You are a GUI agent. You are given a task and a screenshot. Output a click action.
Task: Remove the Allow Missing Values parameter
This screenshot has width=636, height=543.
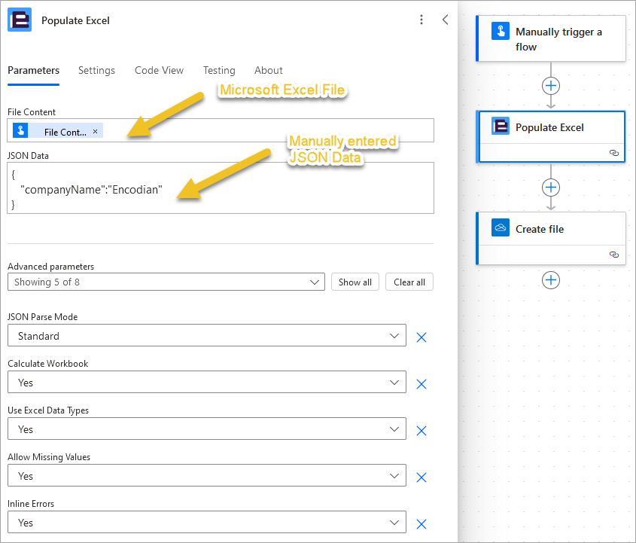click(x=421, y=477)
